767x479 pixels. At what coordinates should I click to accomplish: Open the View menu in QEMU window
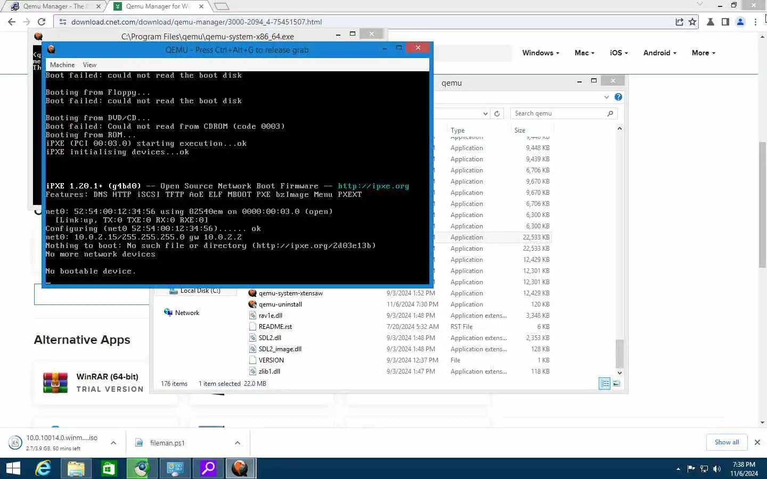pyautogui.click(x=89, y=65)
